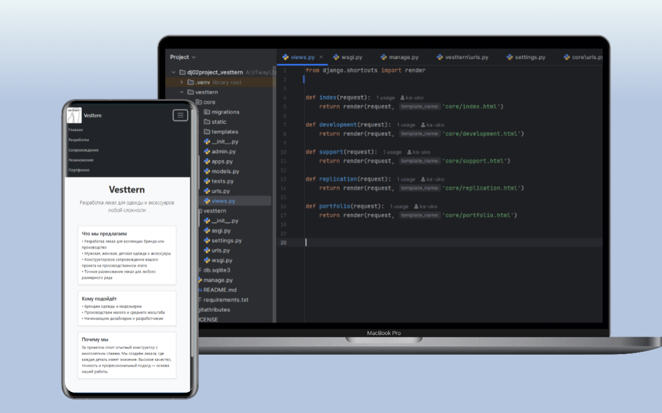This screenshot has height=413, width=662.
Task: Select the tests.py Python file icon
Action: point(207,181)
